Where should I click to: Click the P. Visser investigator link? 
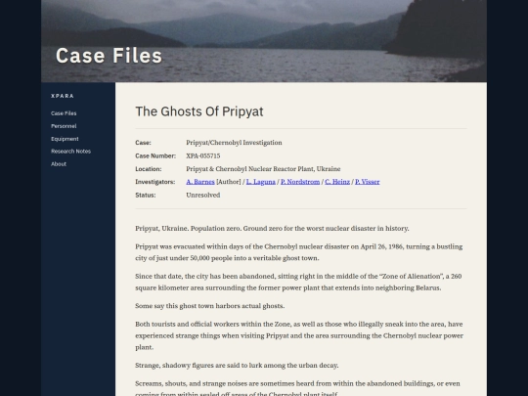[x=367, y=182]
